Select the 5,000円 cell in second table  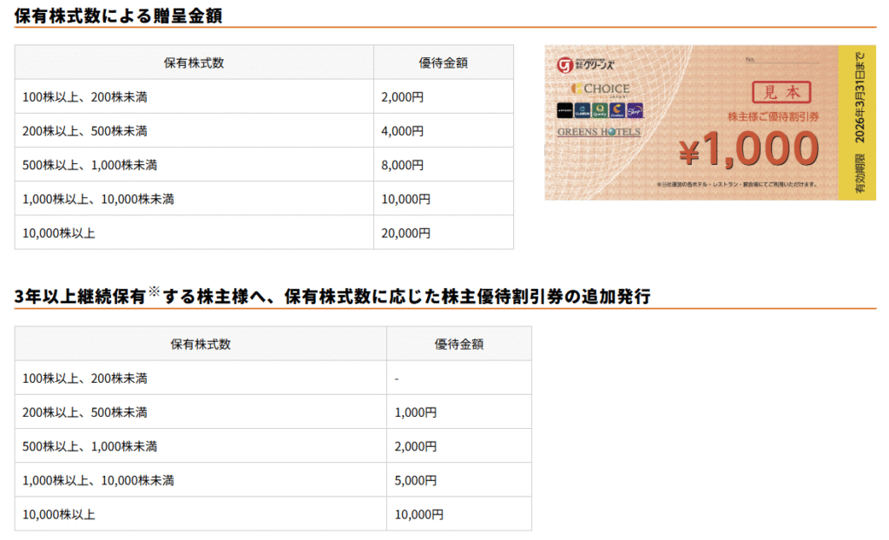415,480
